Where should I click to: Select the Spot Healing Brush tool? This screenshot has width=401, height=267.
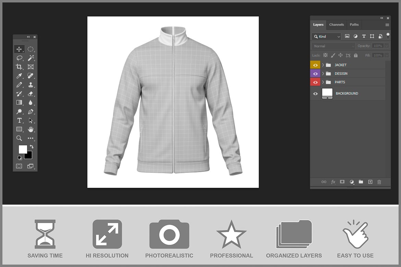pos(31,76)
